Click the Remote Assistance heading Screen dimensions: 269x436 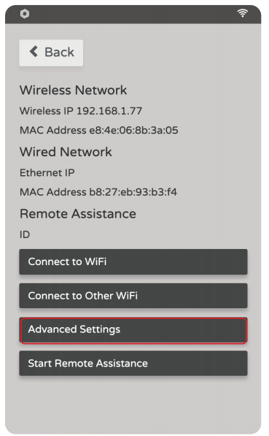[x=78, y=213]
